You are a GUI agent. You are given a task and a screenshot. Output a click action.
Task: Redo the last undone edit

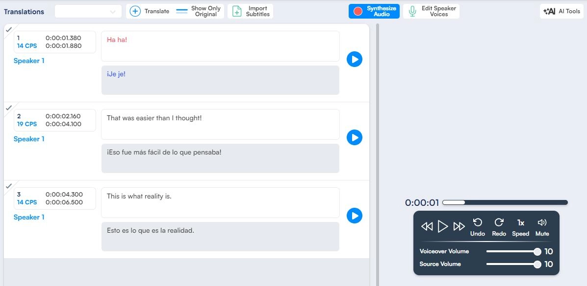point(499,227)
